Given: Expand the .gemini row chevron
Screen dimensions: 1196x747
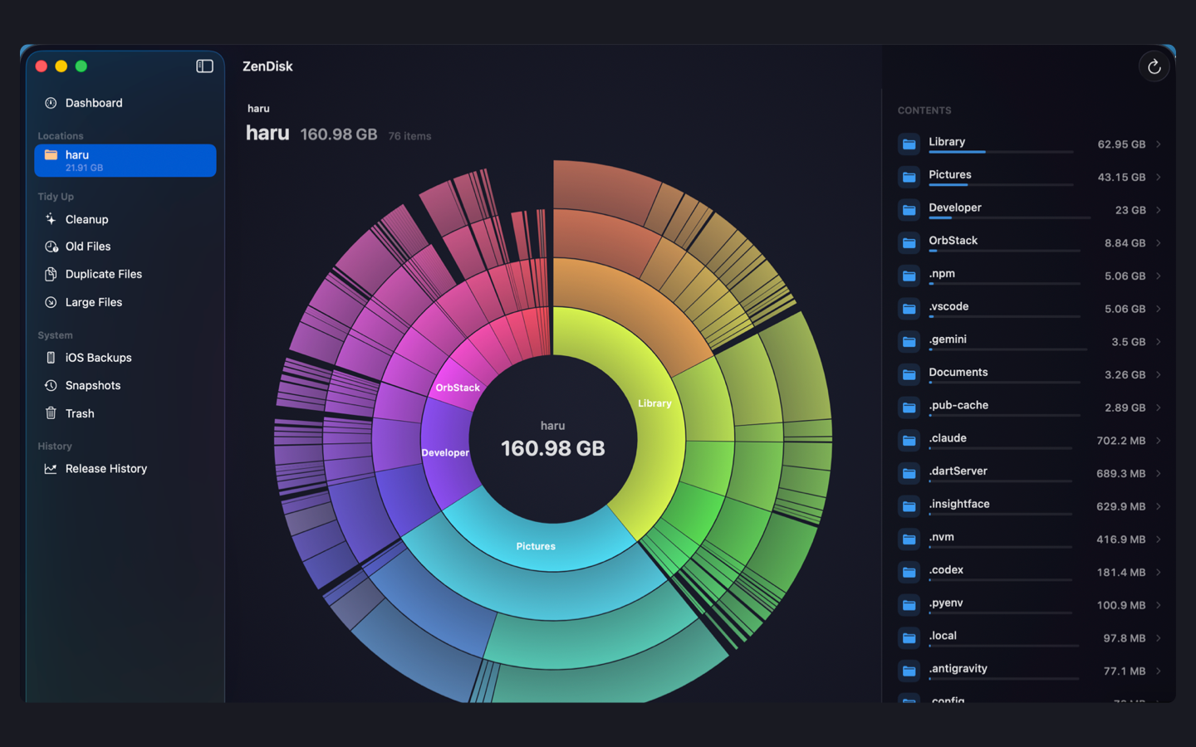Looking at the screenshot, I should click(1159, 342).
